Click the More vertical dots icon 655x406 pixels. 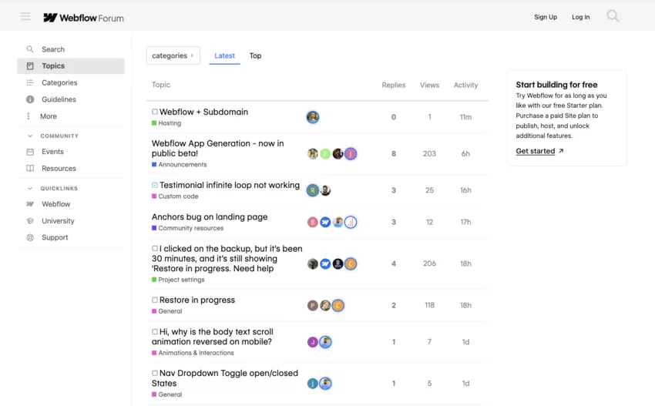[x=29, y=116]
